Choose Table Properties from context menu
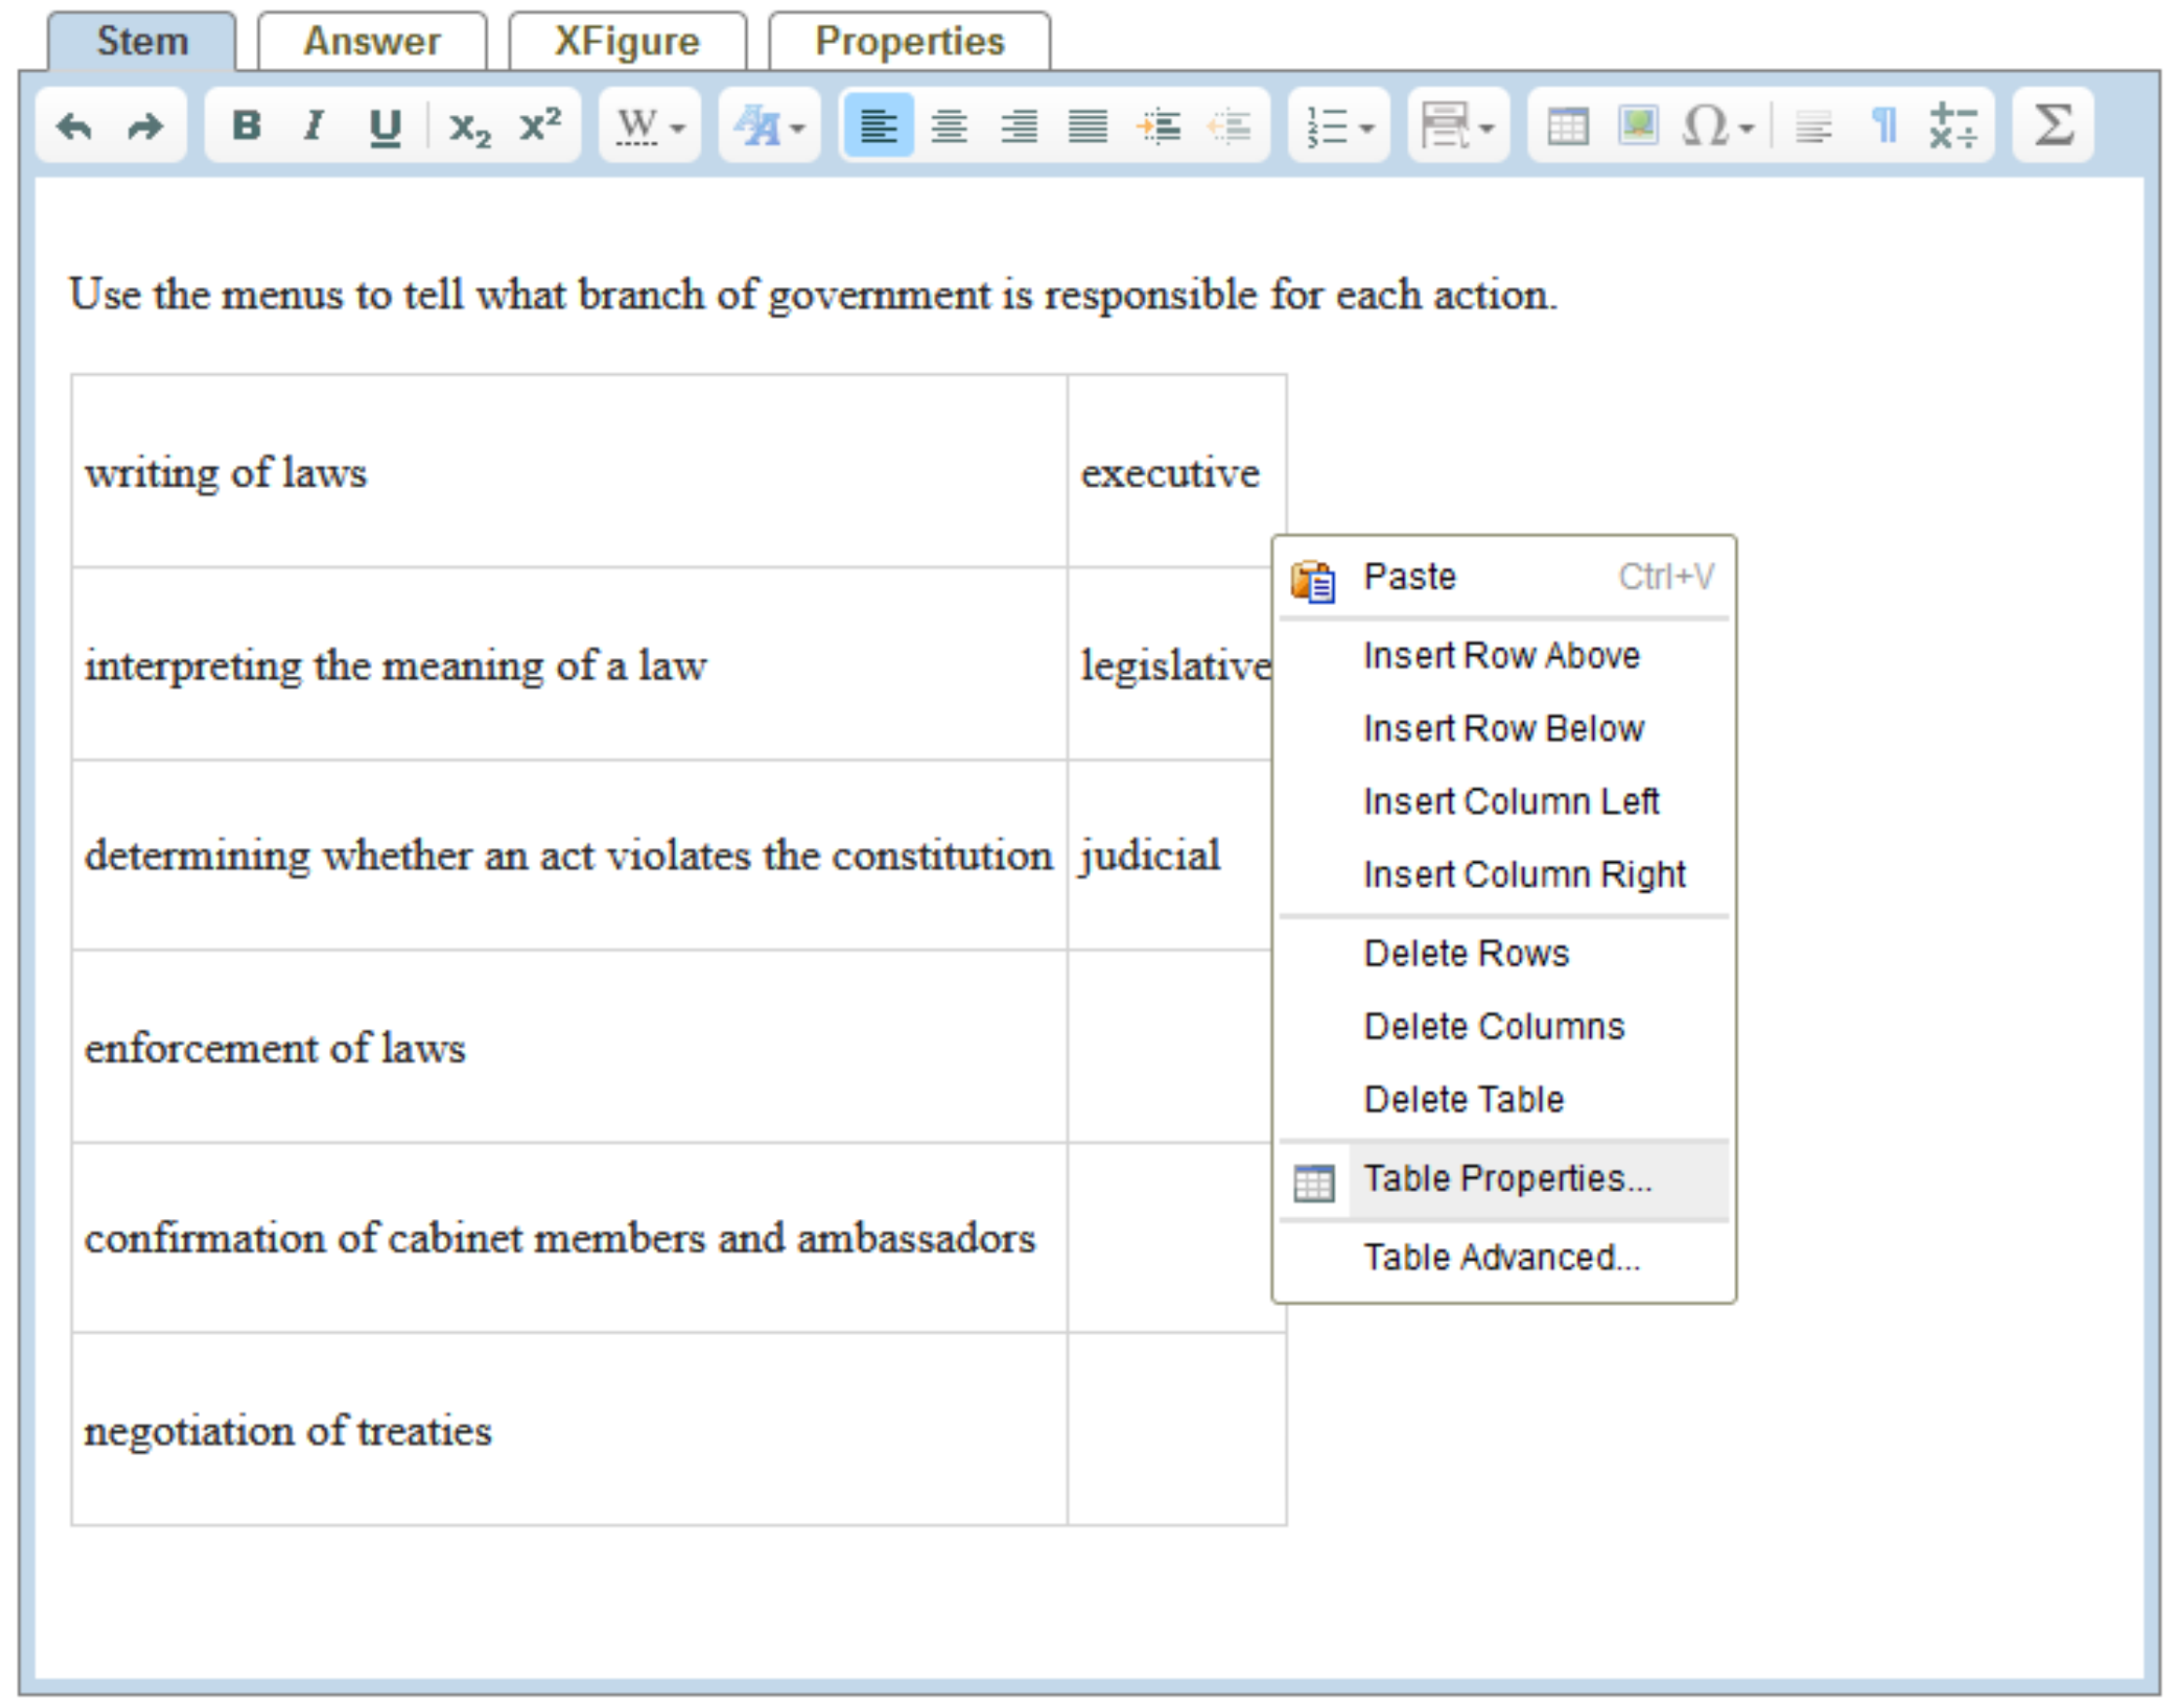 pyautogui.click(x=1506, y=1179)
